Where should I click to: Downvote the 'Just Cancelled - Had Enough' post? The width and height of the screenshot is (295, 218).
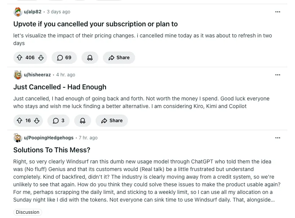pos(37,121)
